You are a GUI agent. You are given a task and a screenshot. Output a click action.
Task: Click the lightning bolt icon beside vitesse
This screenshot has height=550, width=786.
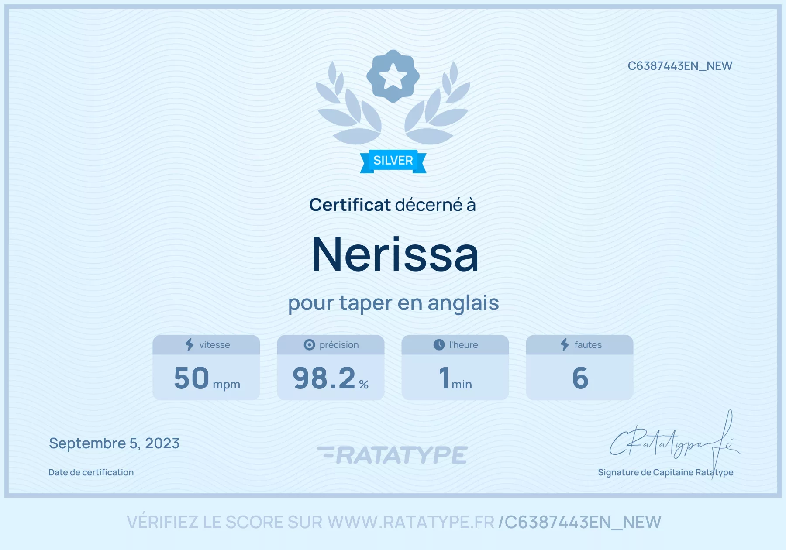pyautogui.click(x=190, y=345)
